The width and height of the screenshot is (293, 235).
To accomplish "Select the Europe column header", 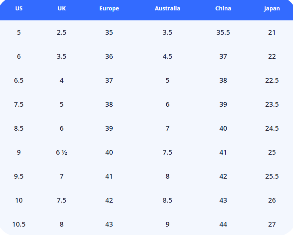I will 109,8.
